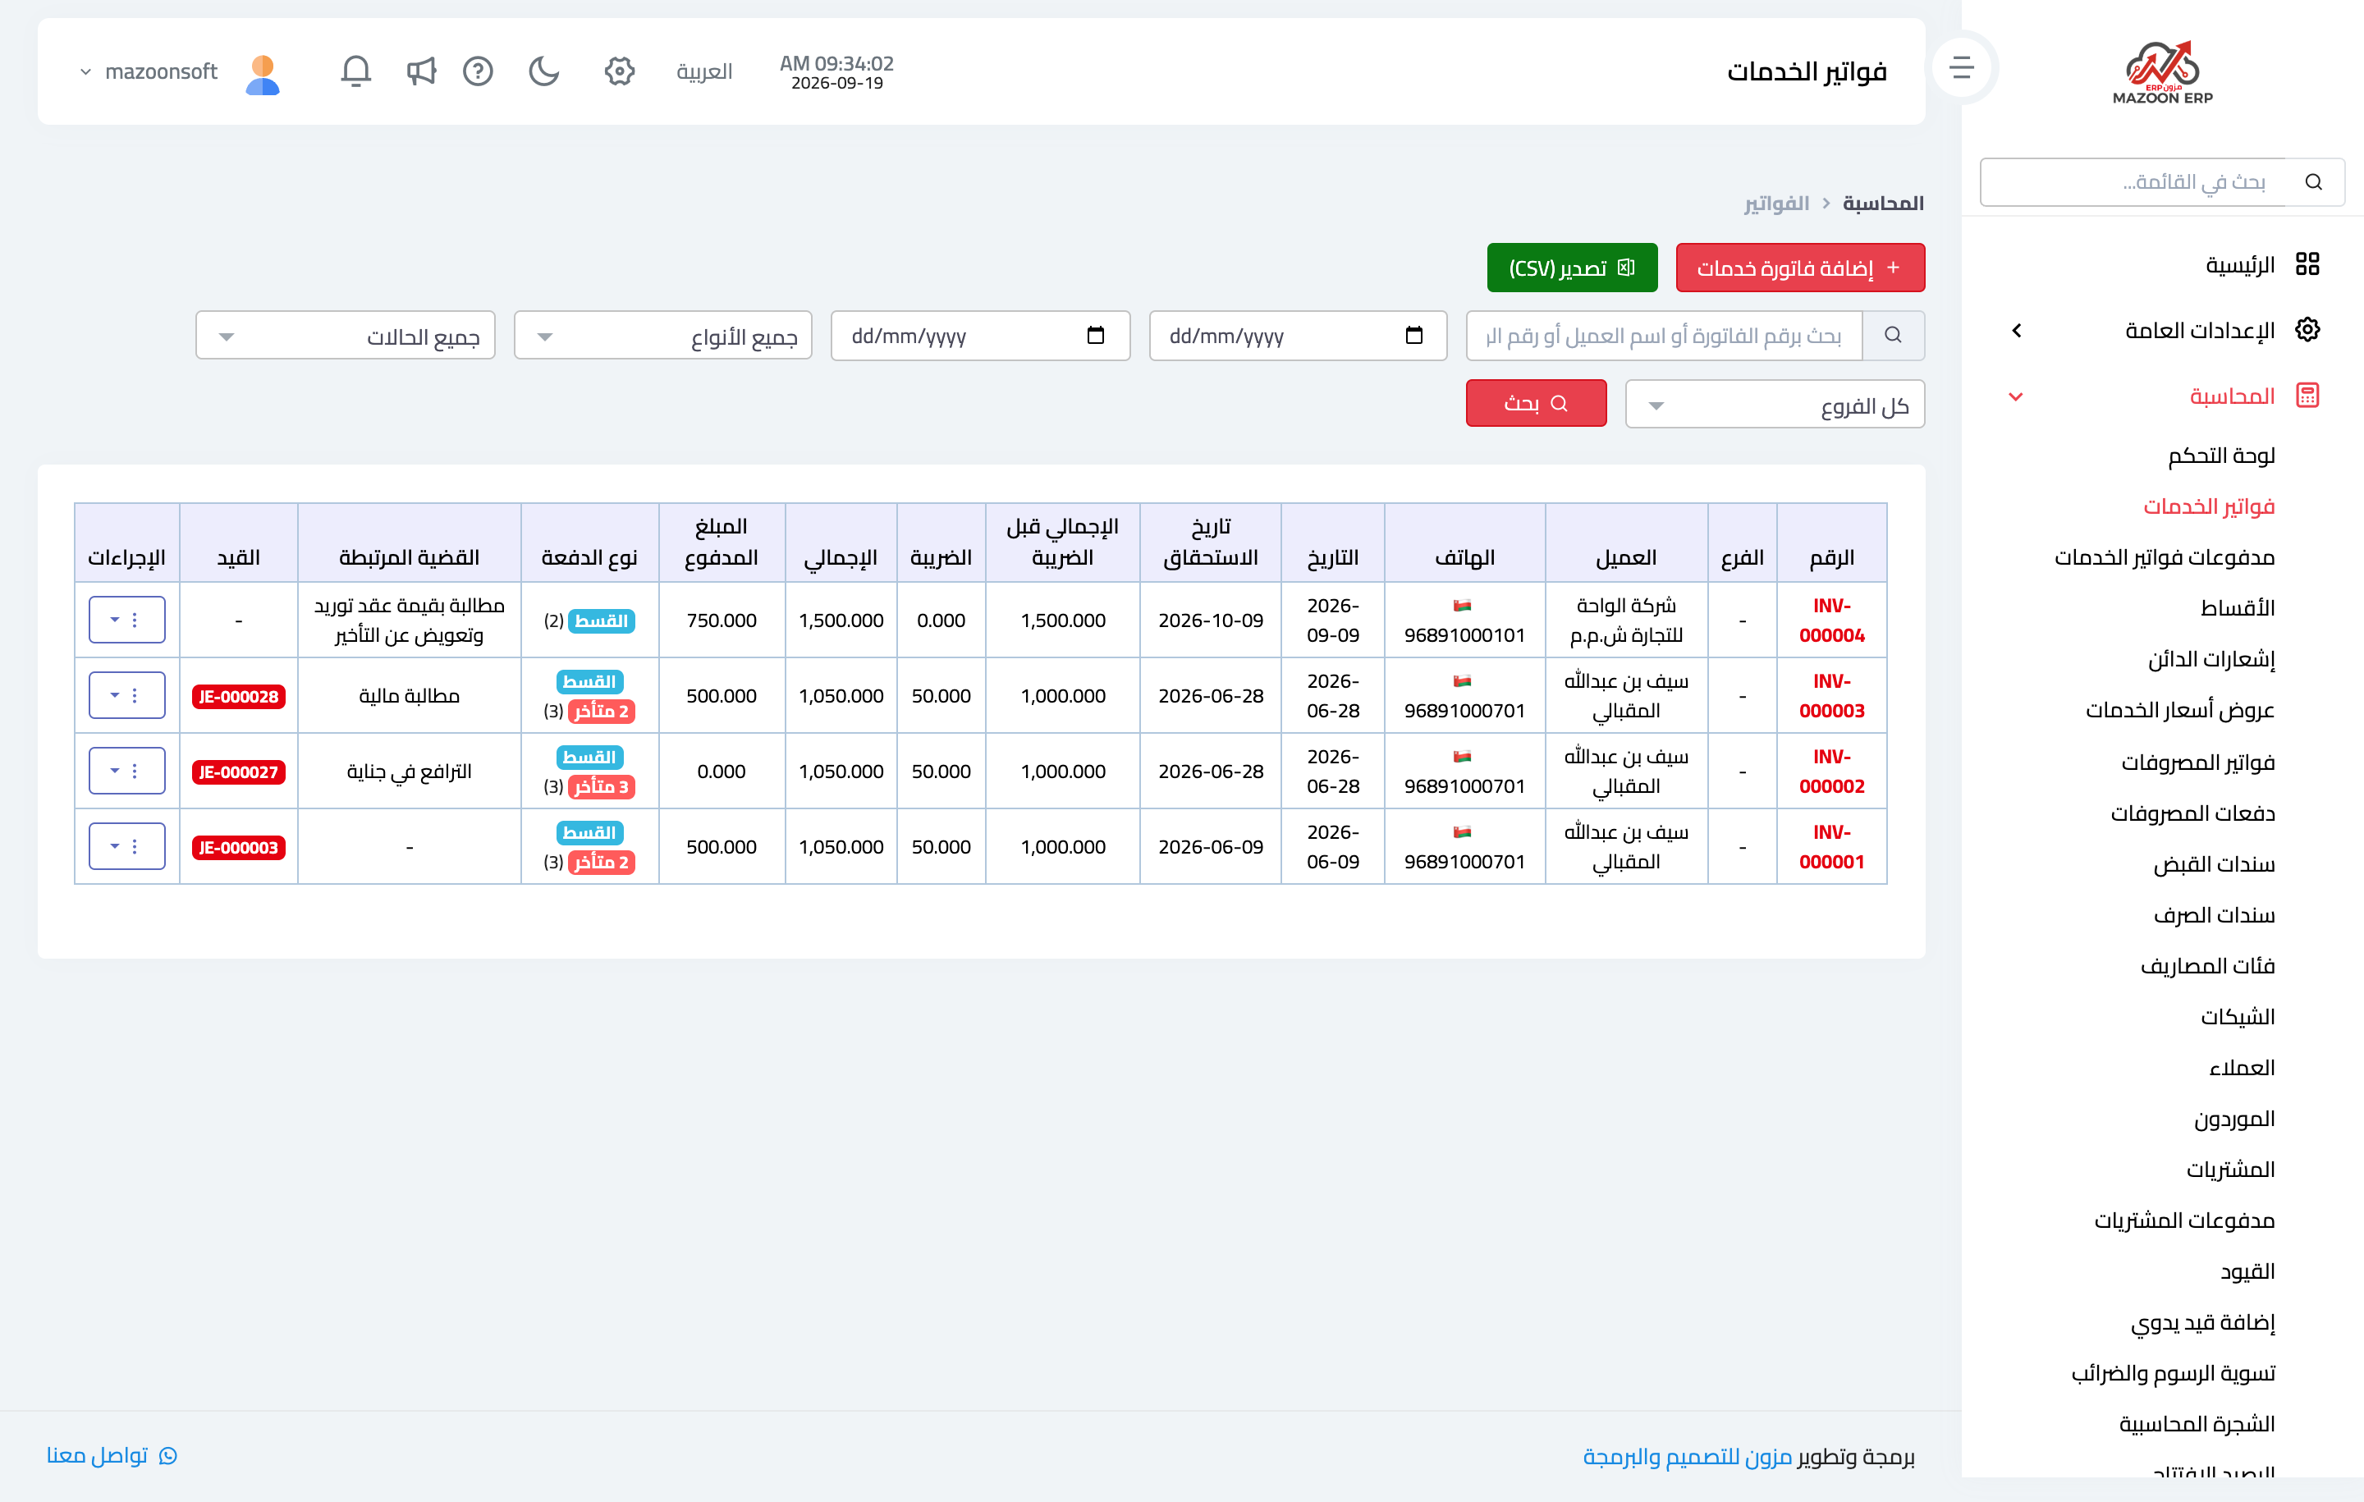Open invoice link INV-000001

coord(1832,847)
